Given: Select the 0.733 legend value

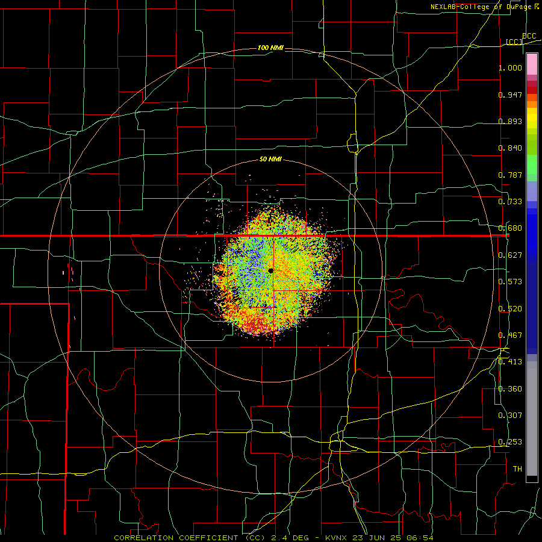Looking at the screenshot, I should 510,202.
